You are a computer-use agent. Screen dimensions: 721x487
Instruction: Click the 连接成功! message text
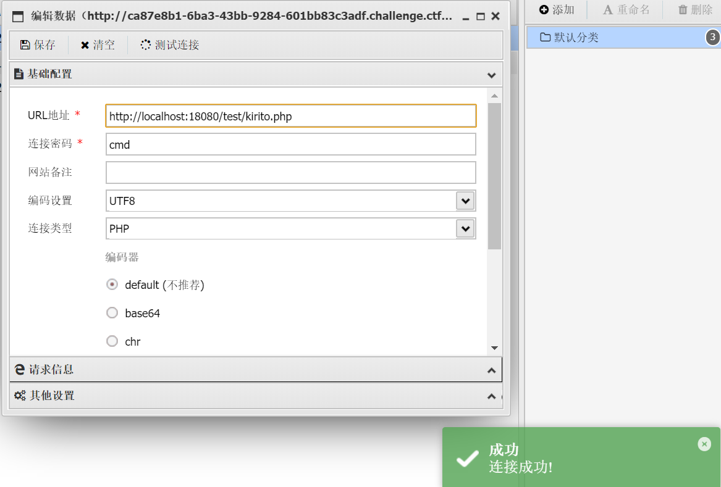point(521,467)
